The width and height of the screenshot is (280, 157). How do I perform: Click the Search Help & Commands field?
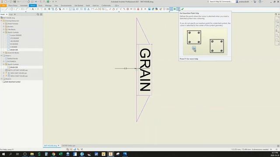pos(220,2)
